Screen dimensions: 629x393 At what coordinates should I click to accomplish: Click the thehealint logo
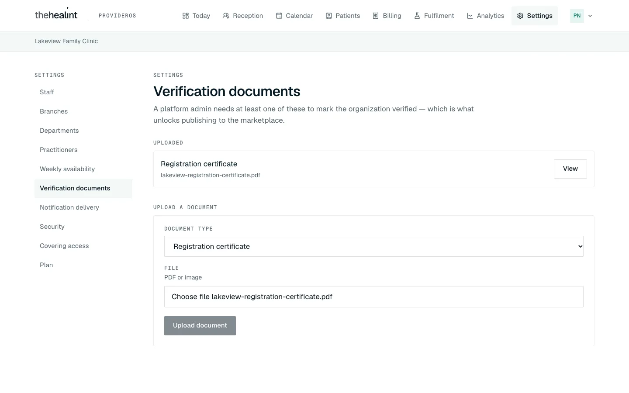(x=56, y=15)
